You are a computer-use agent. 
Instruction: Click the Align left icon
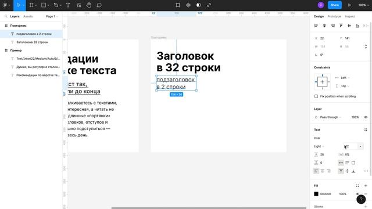point(316,26)
